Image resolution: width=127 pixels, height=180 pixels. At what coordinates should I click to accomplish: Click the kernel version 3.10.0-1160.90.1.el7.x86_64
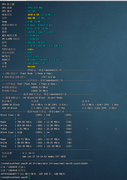tap(45, 46)
